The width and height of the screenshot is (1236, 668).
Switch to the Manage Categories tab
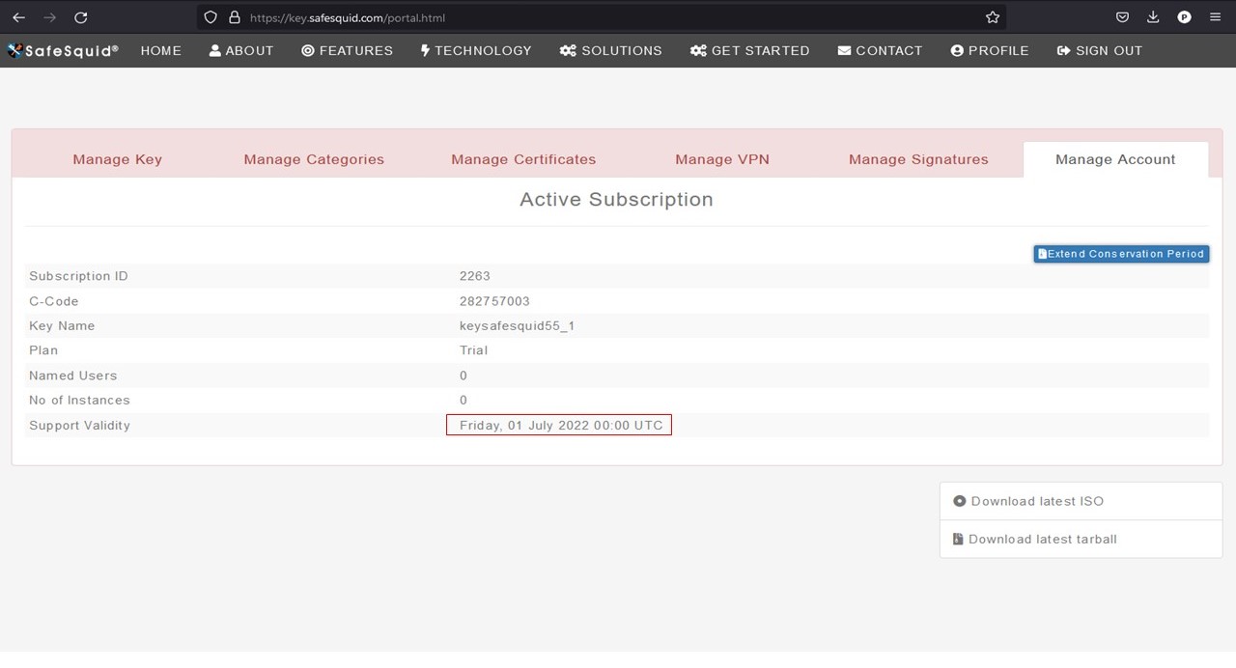pyautogui.click(x=314, y=159)
